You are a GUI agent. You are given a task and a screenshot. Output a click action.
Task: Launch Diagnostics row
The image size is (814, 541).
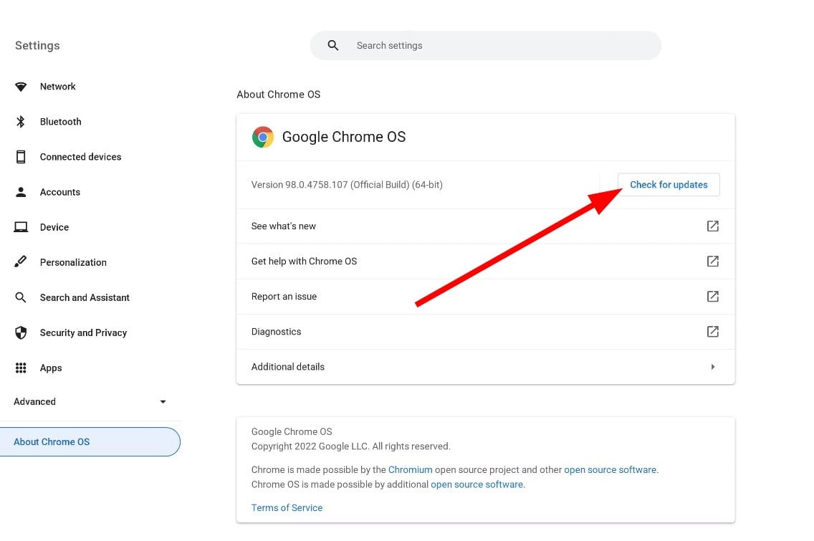(x=485, y=332)
